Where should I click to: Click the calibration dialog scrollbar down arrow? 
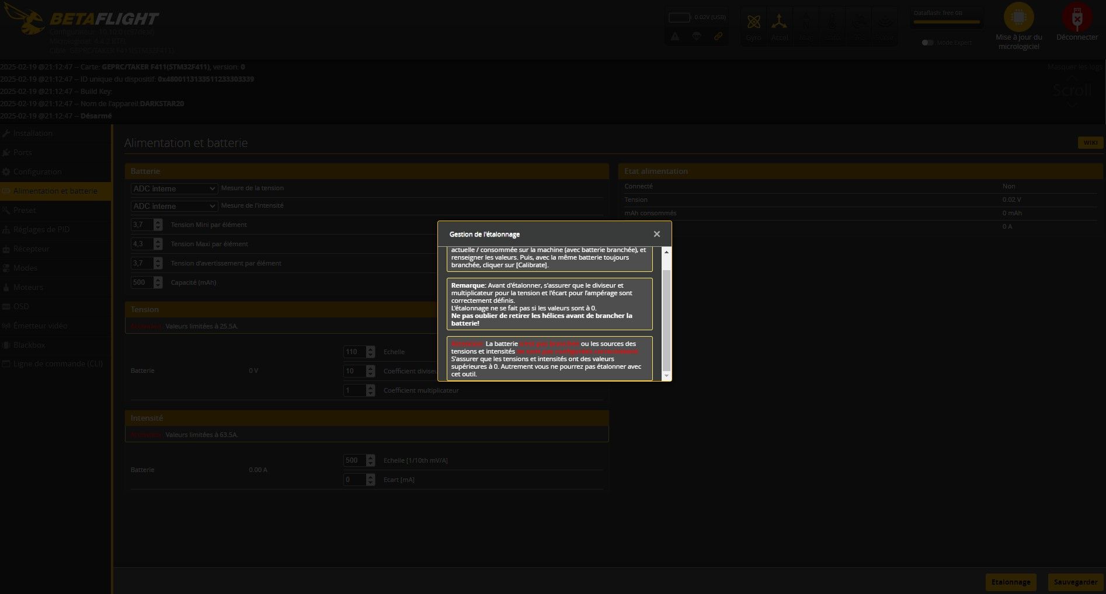coord(667,376)
